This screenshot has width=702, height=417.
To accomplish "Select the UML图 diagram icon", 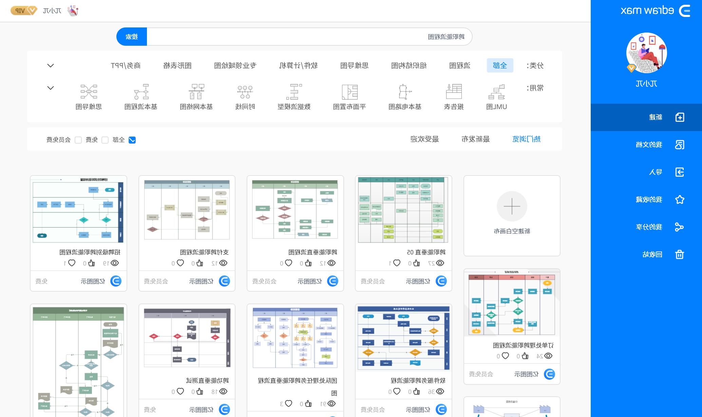I will click(497, 92).
